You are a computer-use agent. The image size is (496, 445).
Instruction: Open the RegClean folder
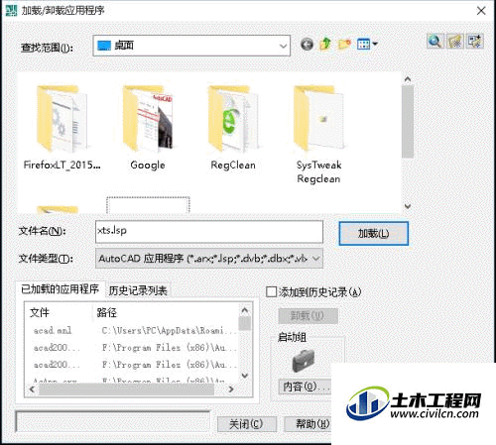pos(233,127)
